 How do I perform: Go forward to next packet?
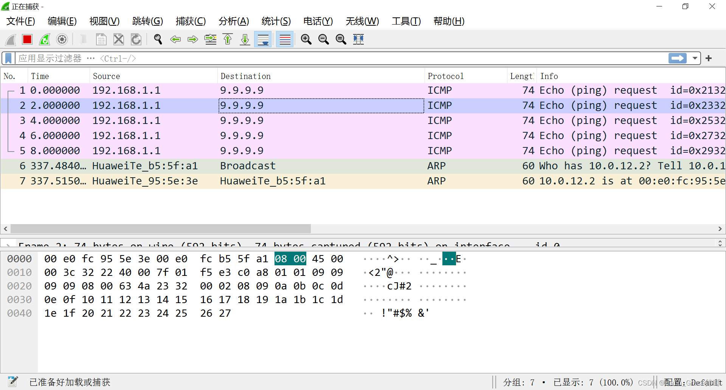pyautogui.click(x=193, y=39)
